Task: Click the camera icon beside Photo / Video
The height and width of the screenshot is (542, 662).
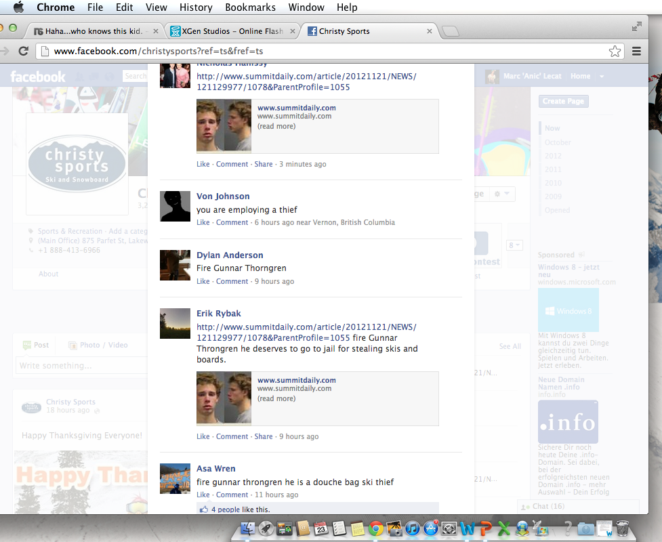Action: [73, 345]
